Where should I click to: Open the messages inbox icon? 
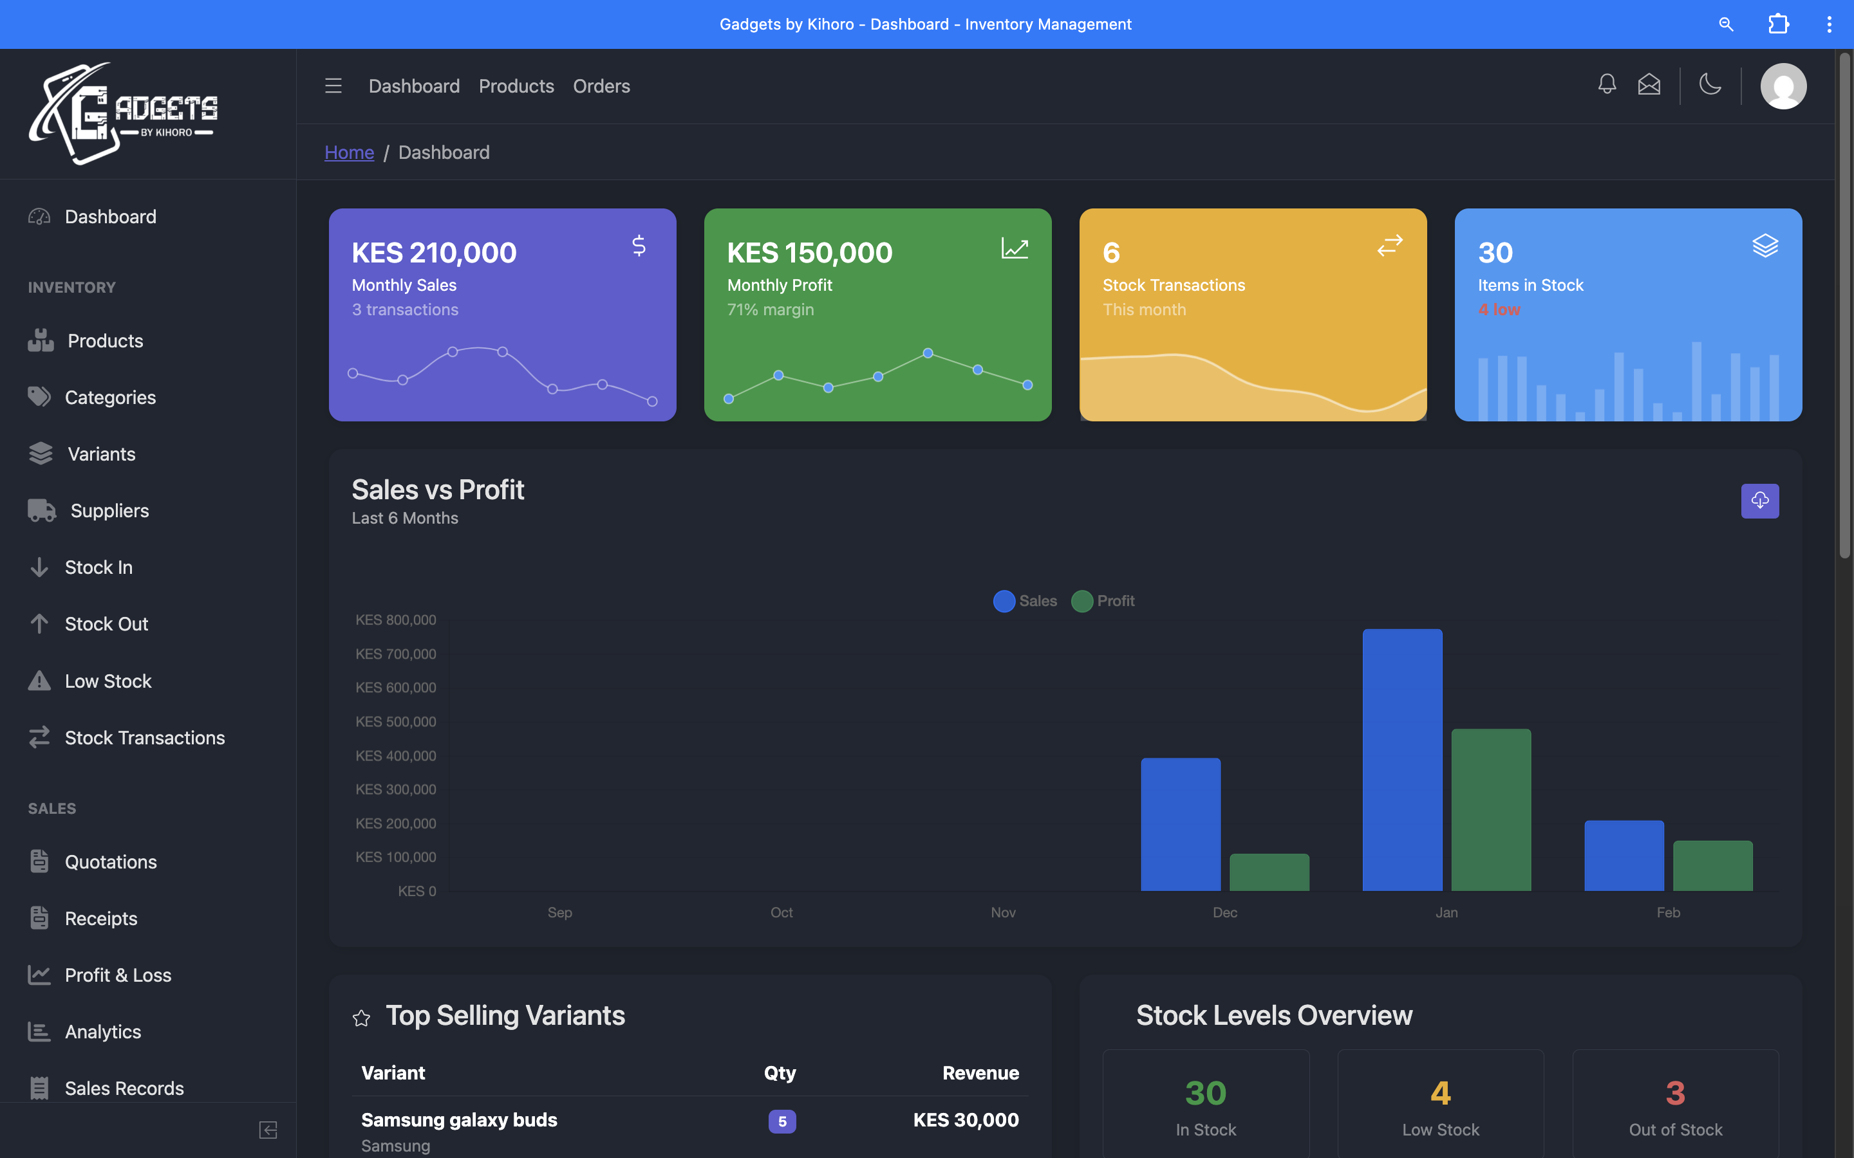(x=1649, y=85)
